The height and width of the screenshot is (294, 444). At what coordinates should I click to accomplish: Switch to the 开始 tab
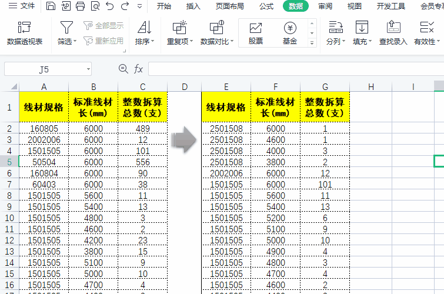(x=164, y=6)
